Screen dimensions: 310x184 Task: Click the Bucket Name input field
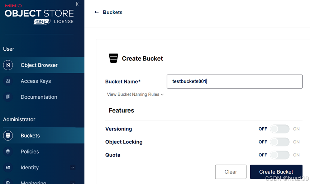point(234,81)
